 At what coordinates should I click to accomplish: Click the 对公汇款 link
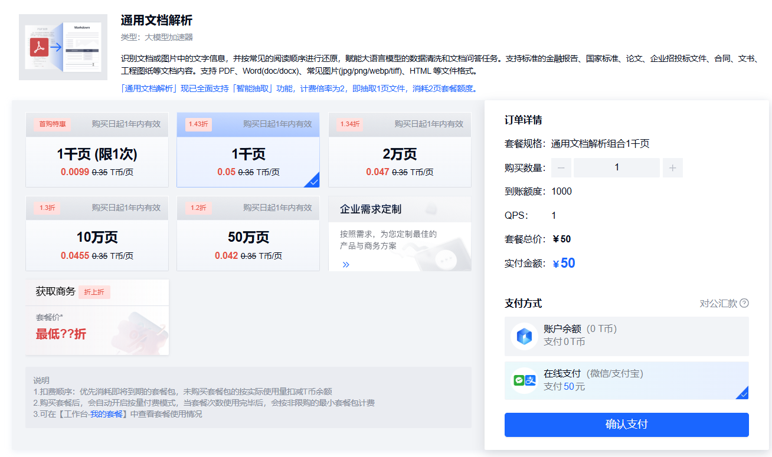(x=717, y=303)
